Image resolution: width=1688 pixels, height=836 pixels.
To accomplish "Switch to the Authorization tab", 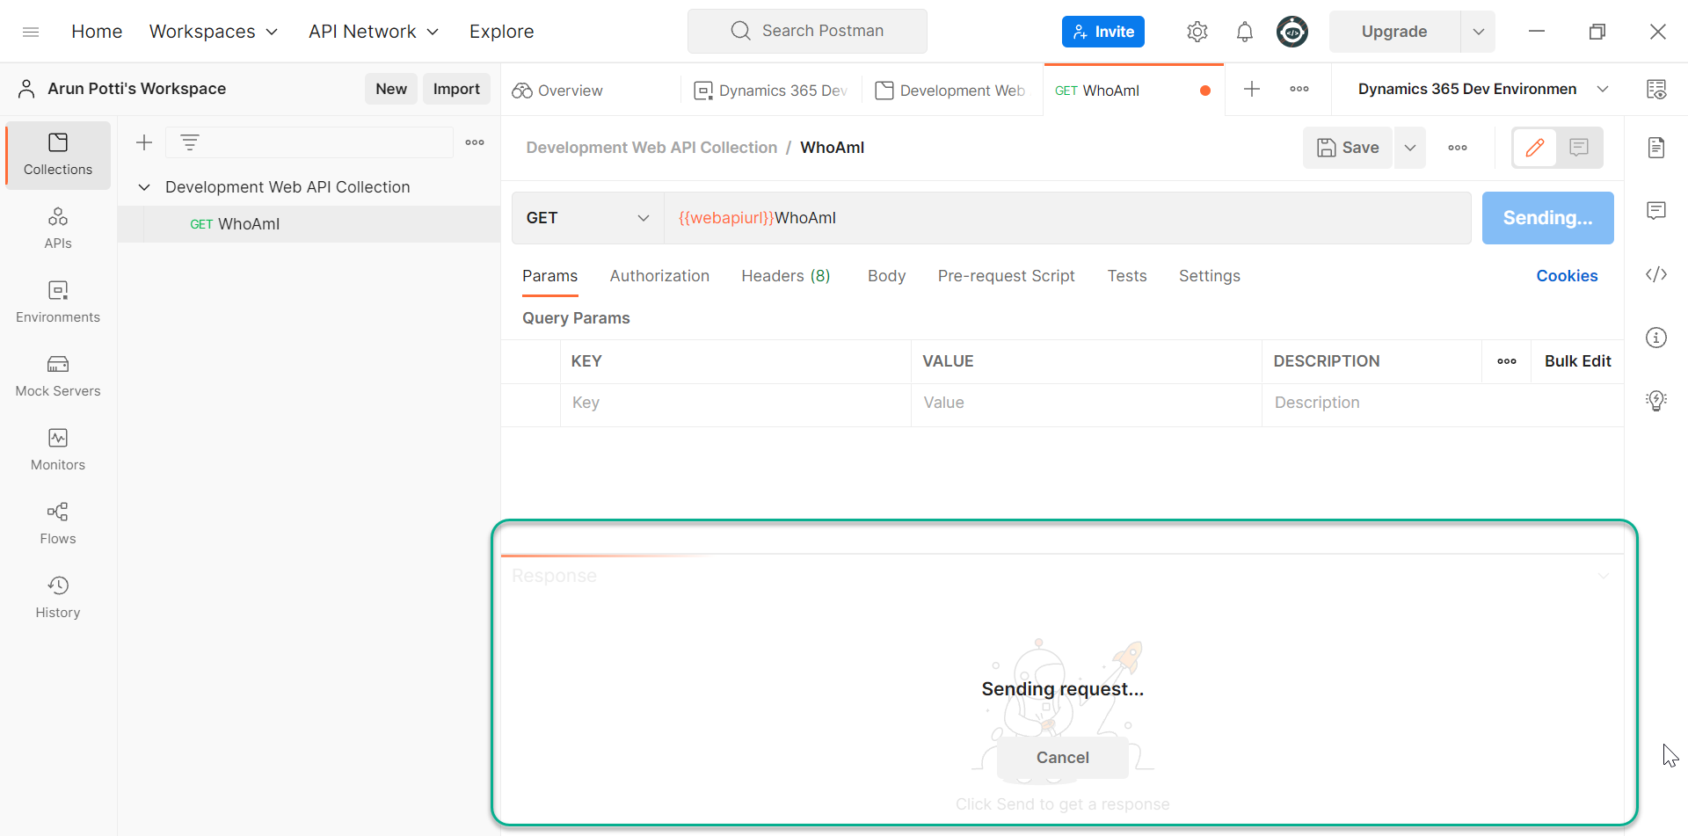I will [x=659, y=275].
